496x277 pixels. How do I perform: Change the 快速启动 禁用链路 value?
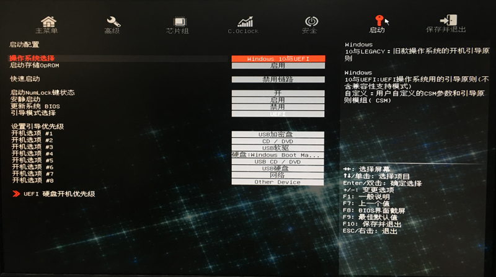click(278, 79)
